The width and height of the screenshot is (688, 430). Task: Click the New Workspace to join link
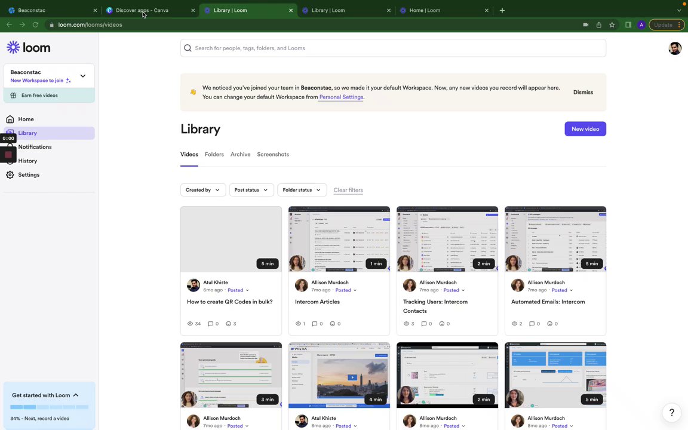41,80
